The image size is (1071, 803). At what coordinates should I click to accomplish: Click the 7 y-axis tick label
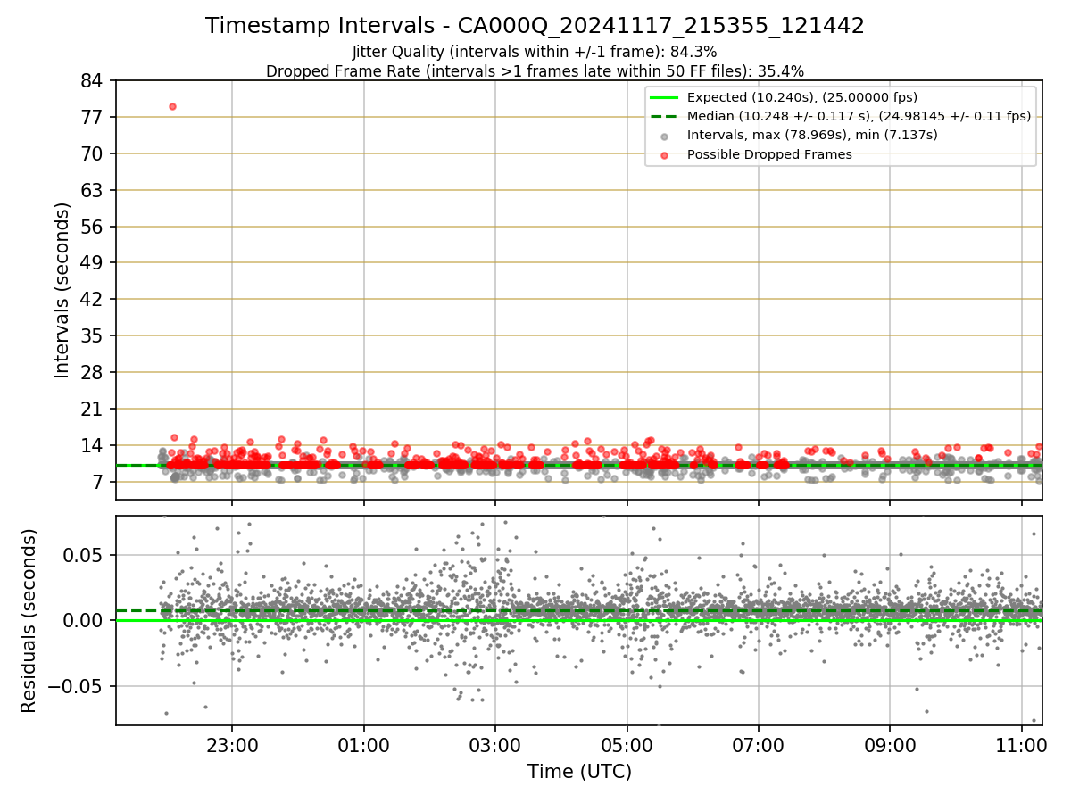99,483
